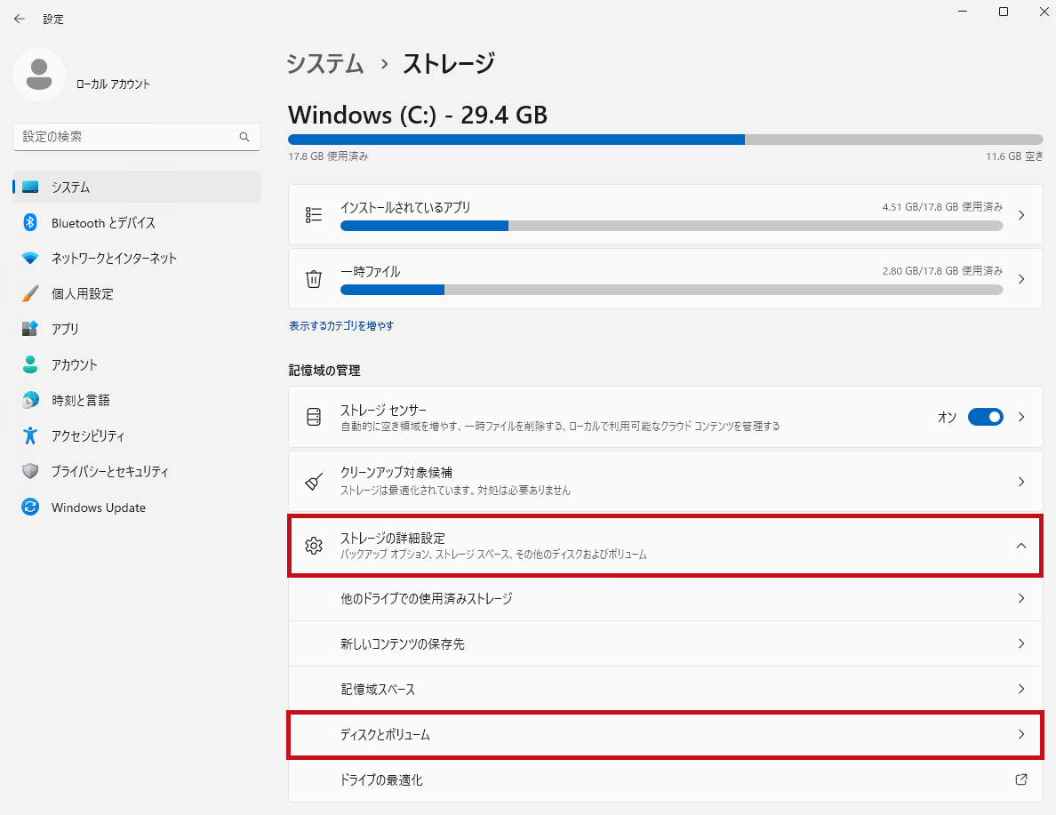The width and height of the screenshot is (1056, 815).
Task: Click the storage drive icon for ストレージ センサー
Action: coord(314,417)
